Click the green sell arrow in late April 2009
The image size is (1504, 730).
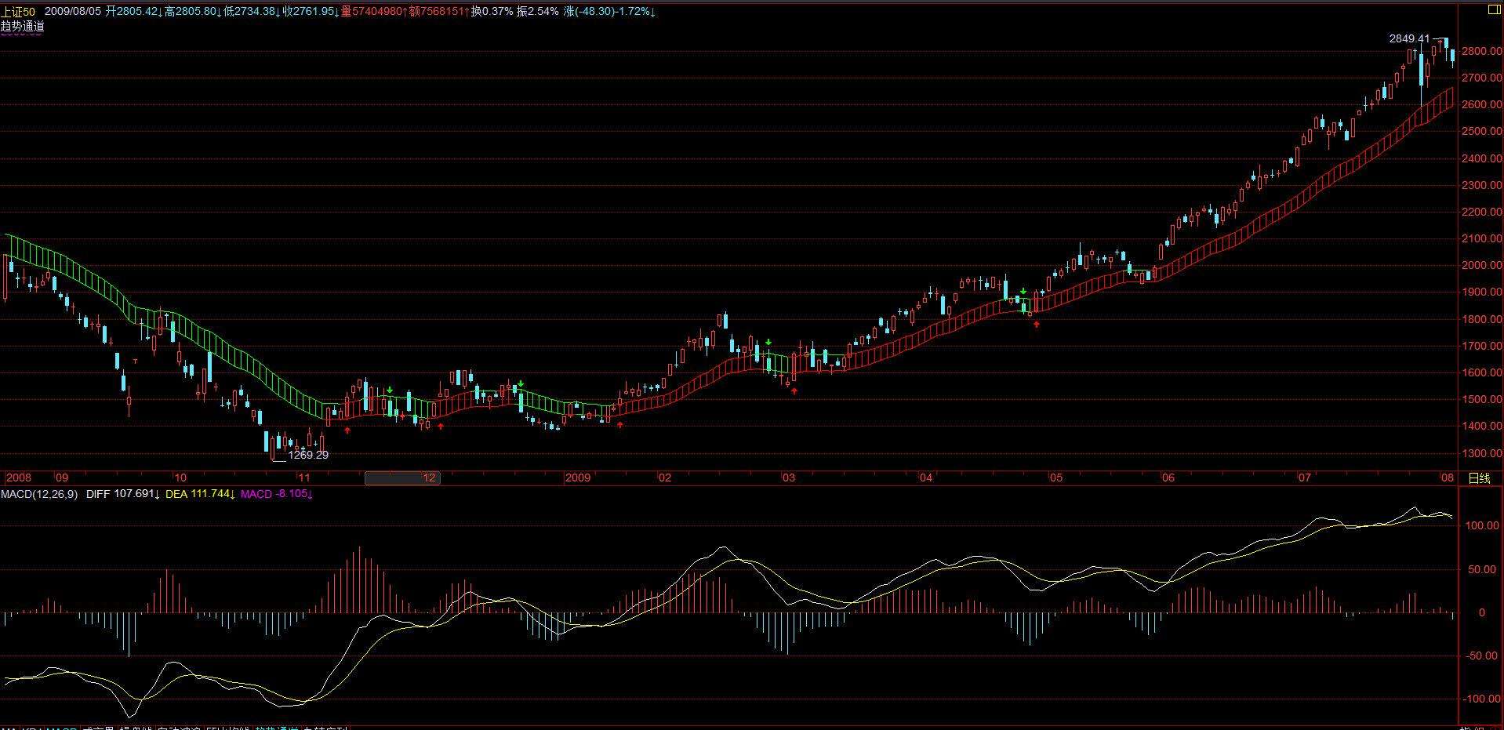pyautogui.click(x=1023, y=292)
